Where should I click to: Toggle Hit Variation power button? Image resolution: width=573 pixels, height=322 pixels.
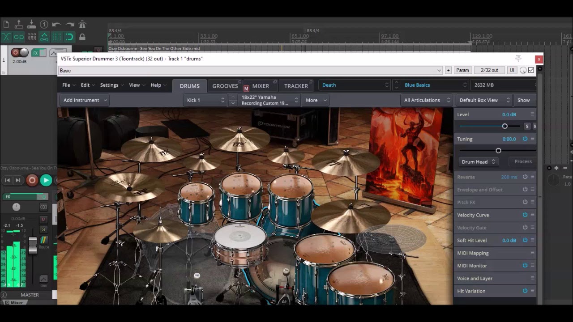[525, 291]
